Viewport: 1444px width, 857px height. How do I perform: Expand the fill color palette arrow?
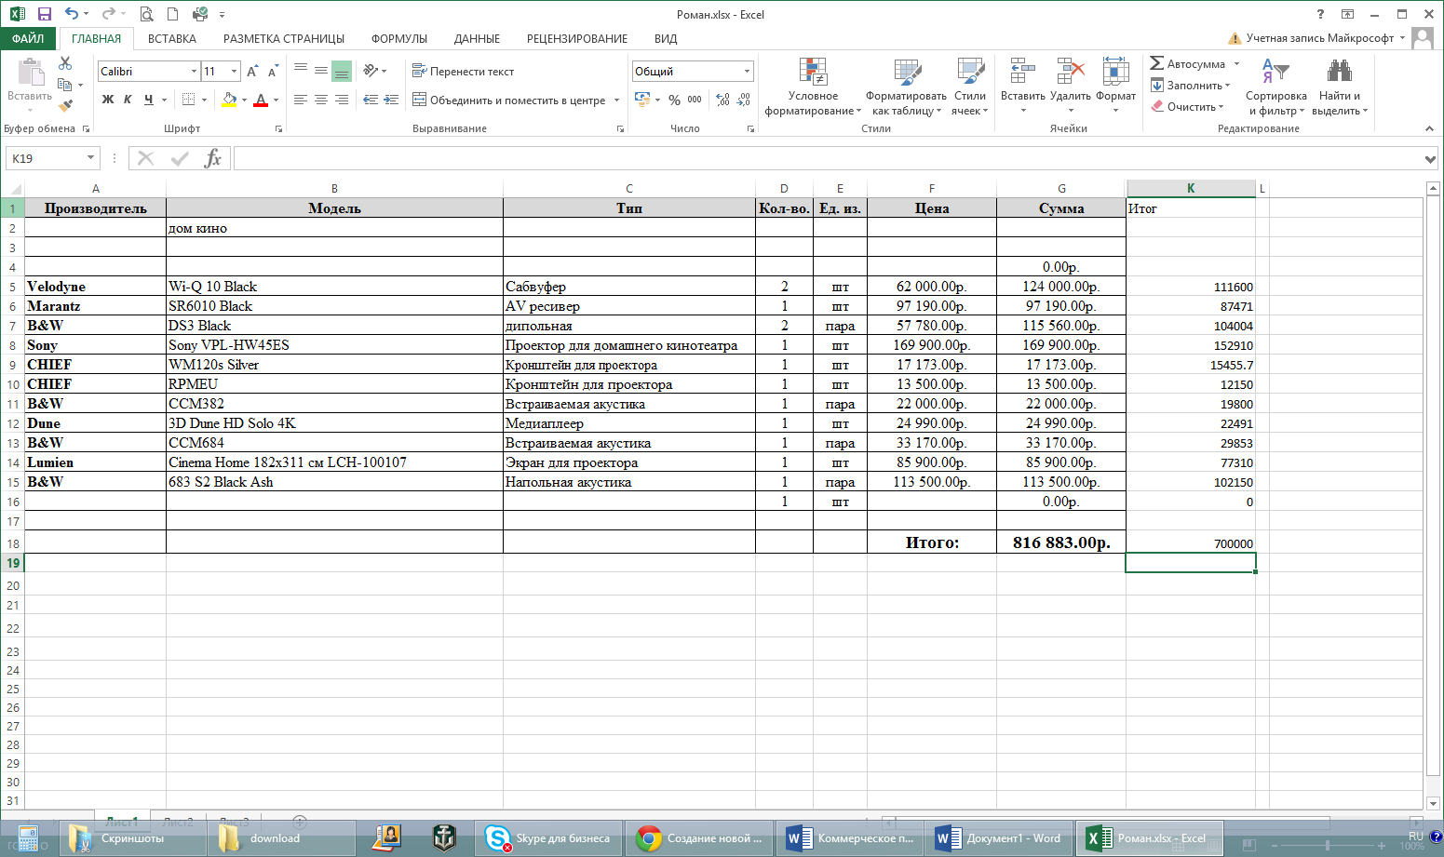click(244, 100)
